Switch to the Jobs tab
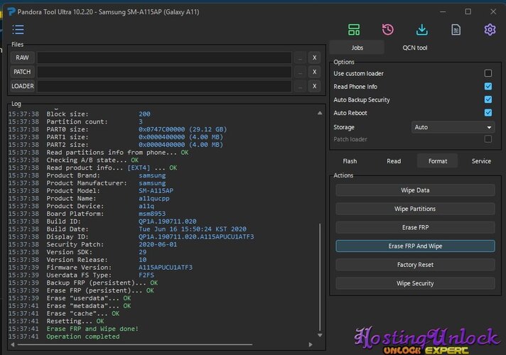Image resolution: width=506 pixels, height=355 pixels. (357, 48)
